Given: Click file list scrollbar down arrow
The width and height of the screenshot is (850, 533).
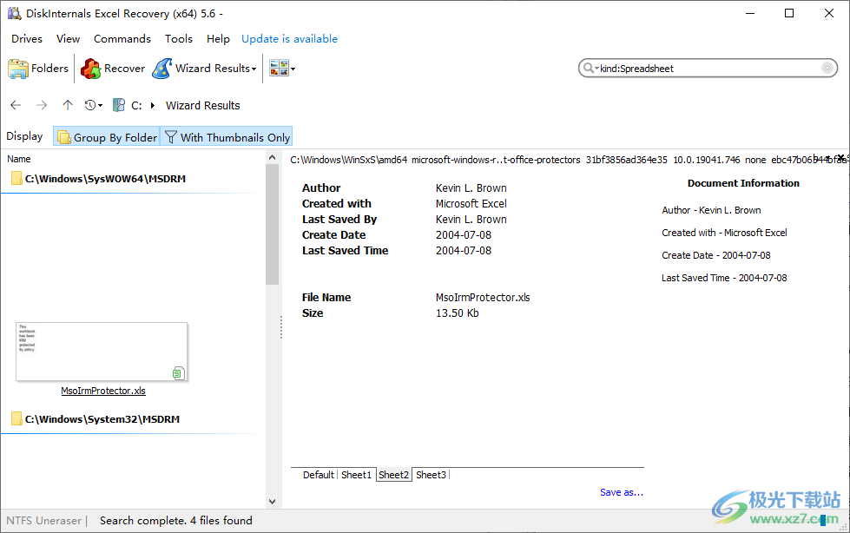Looking at the screenshot, I should pos(272,502).
